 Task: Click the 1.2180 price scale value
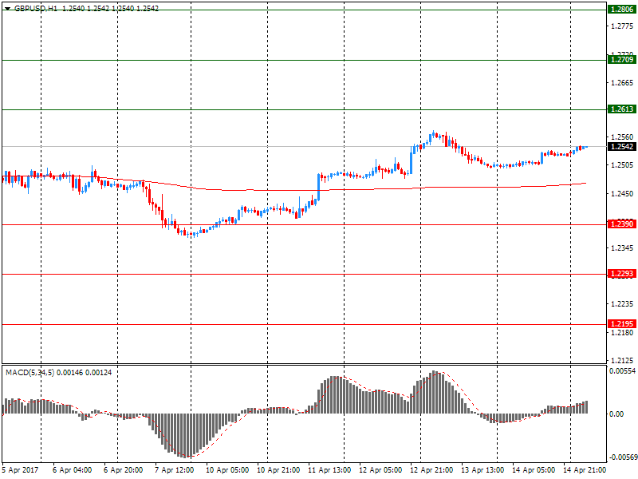[622, 333]
